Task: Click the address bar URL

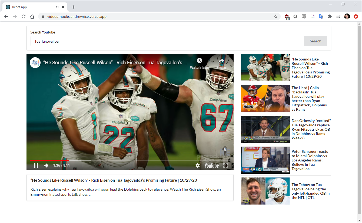Action: tap(77, 16)
